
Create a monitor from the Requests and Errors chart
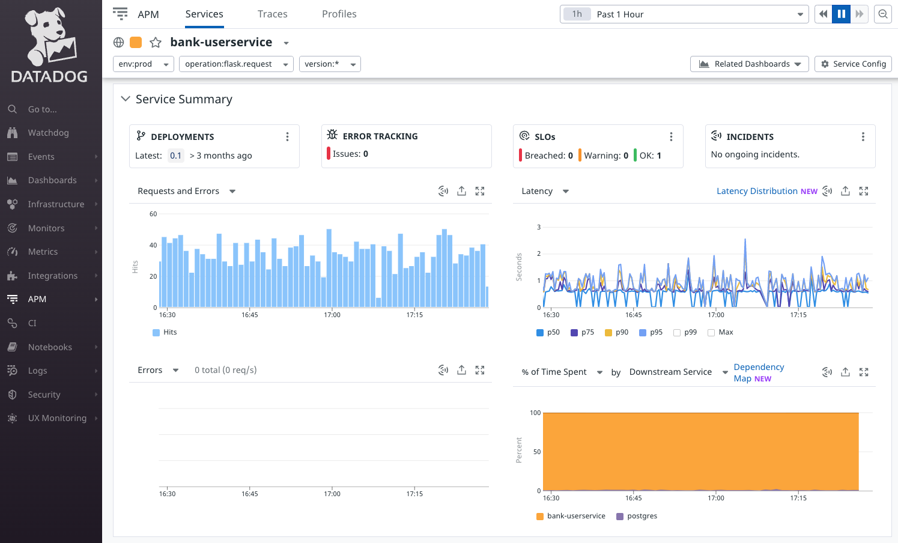pyautogui.click(x=443, y=190)
